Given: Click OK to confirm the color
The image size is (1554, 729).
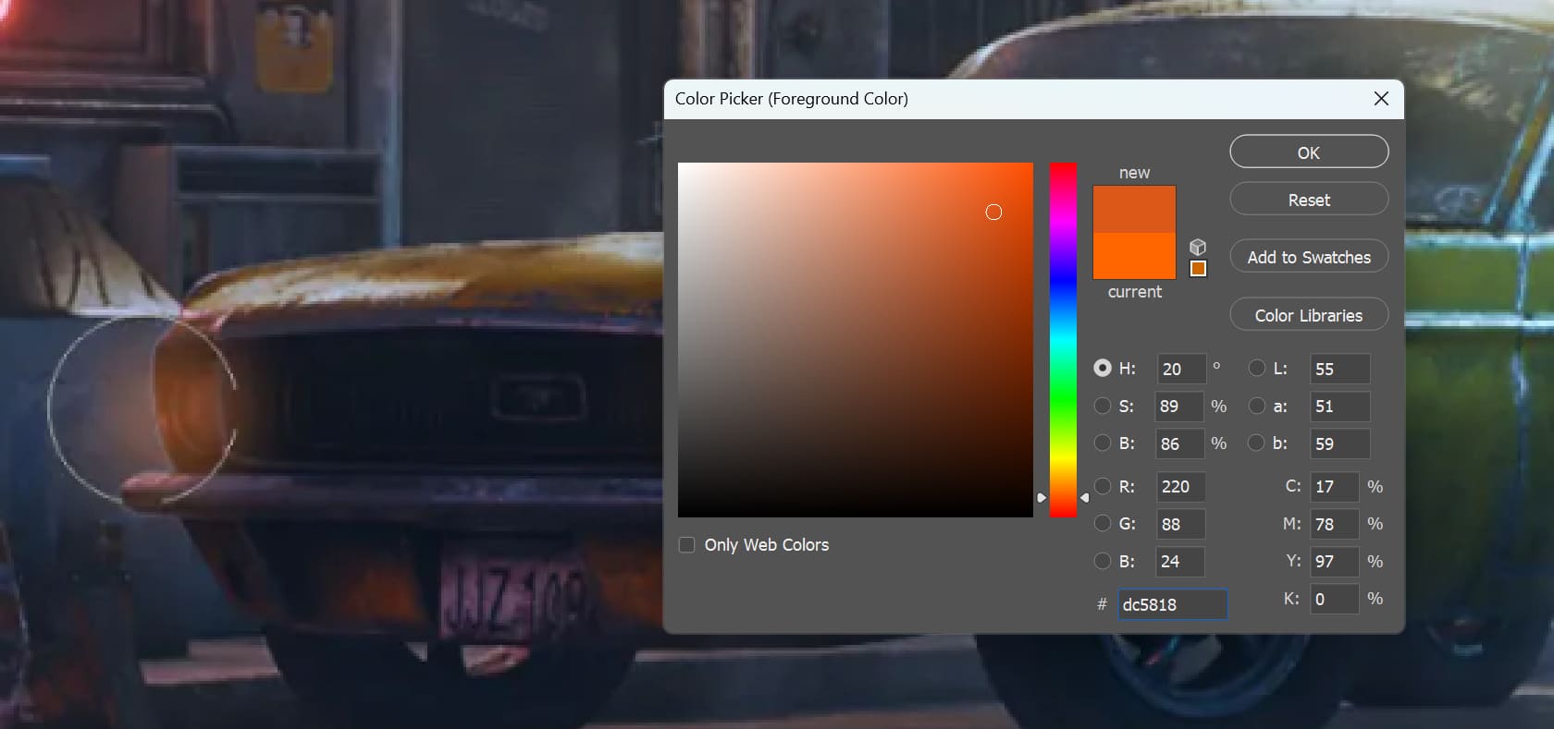Looking at the screenshot, I should 1309,152.
